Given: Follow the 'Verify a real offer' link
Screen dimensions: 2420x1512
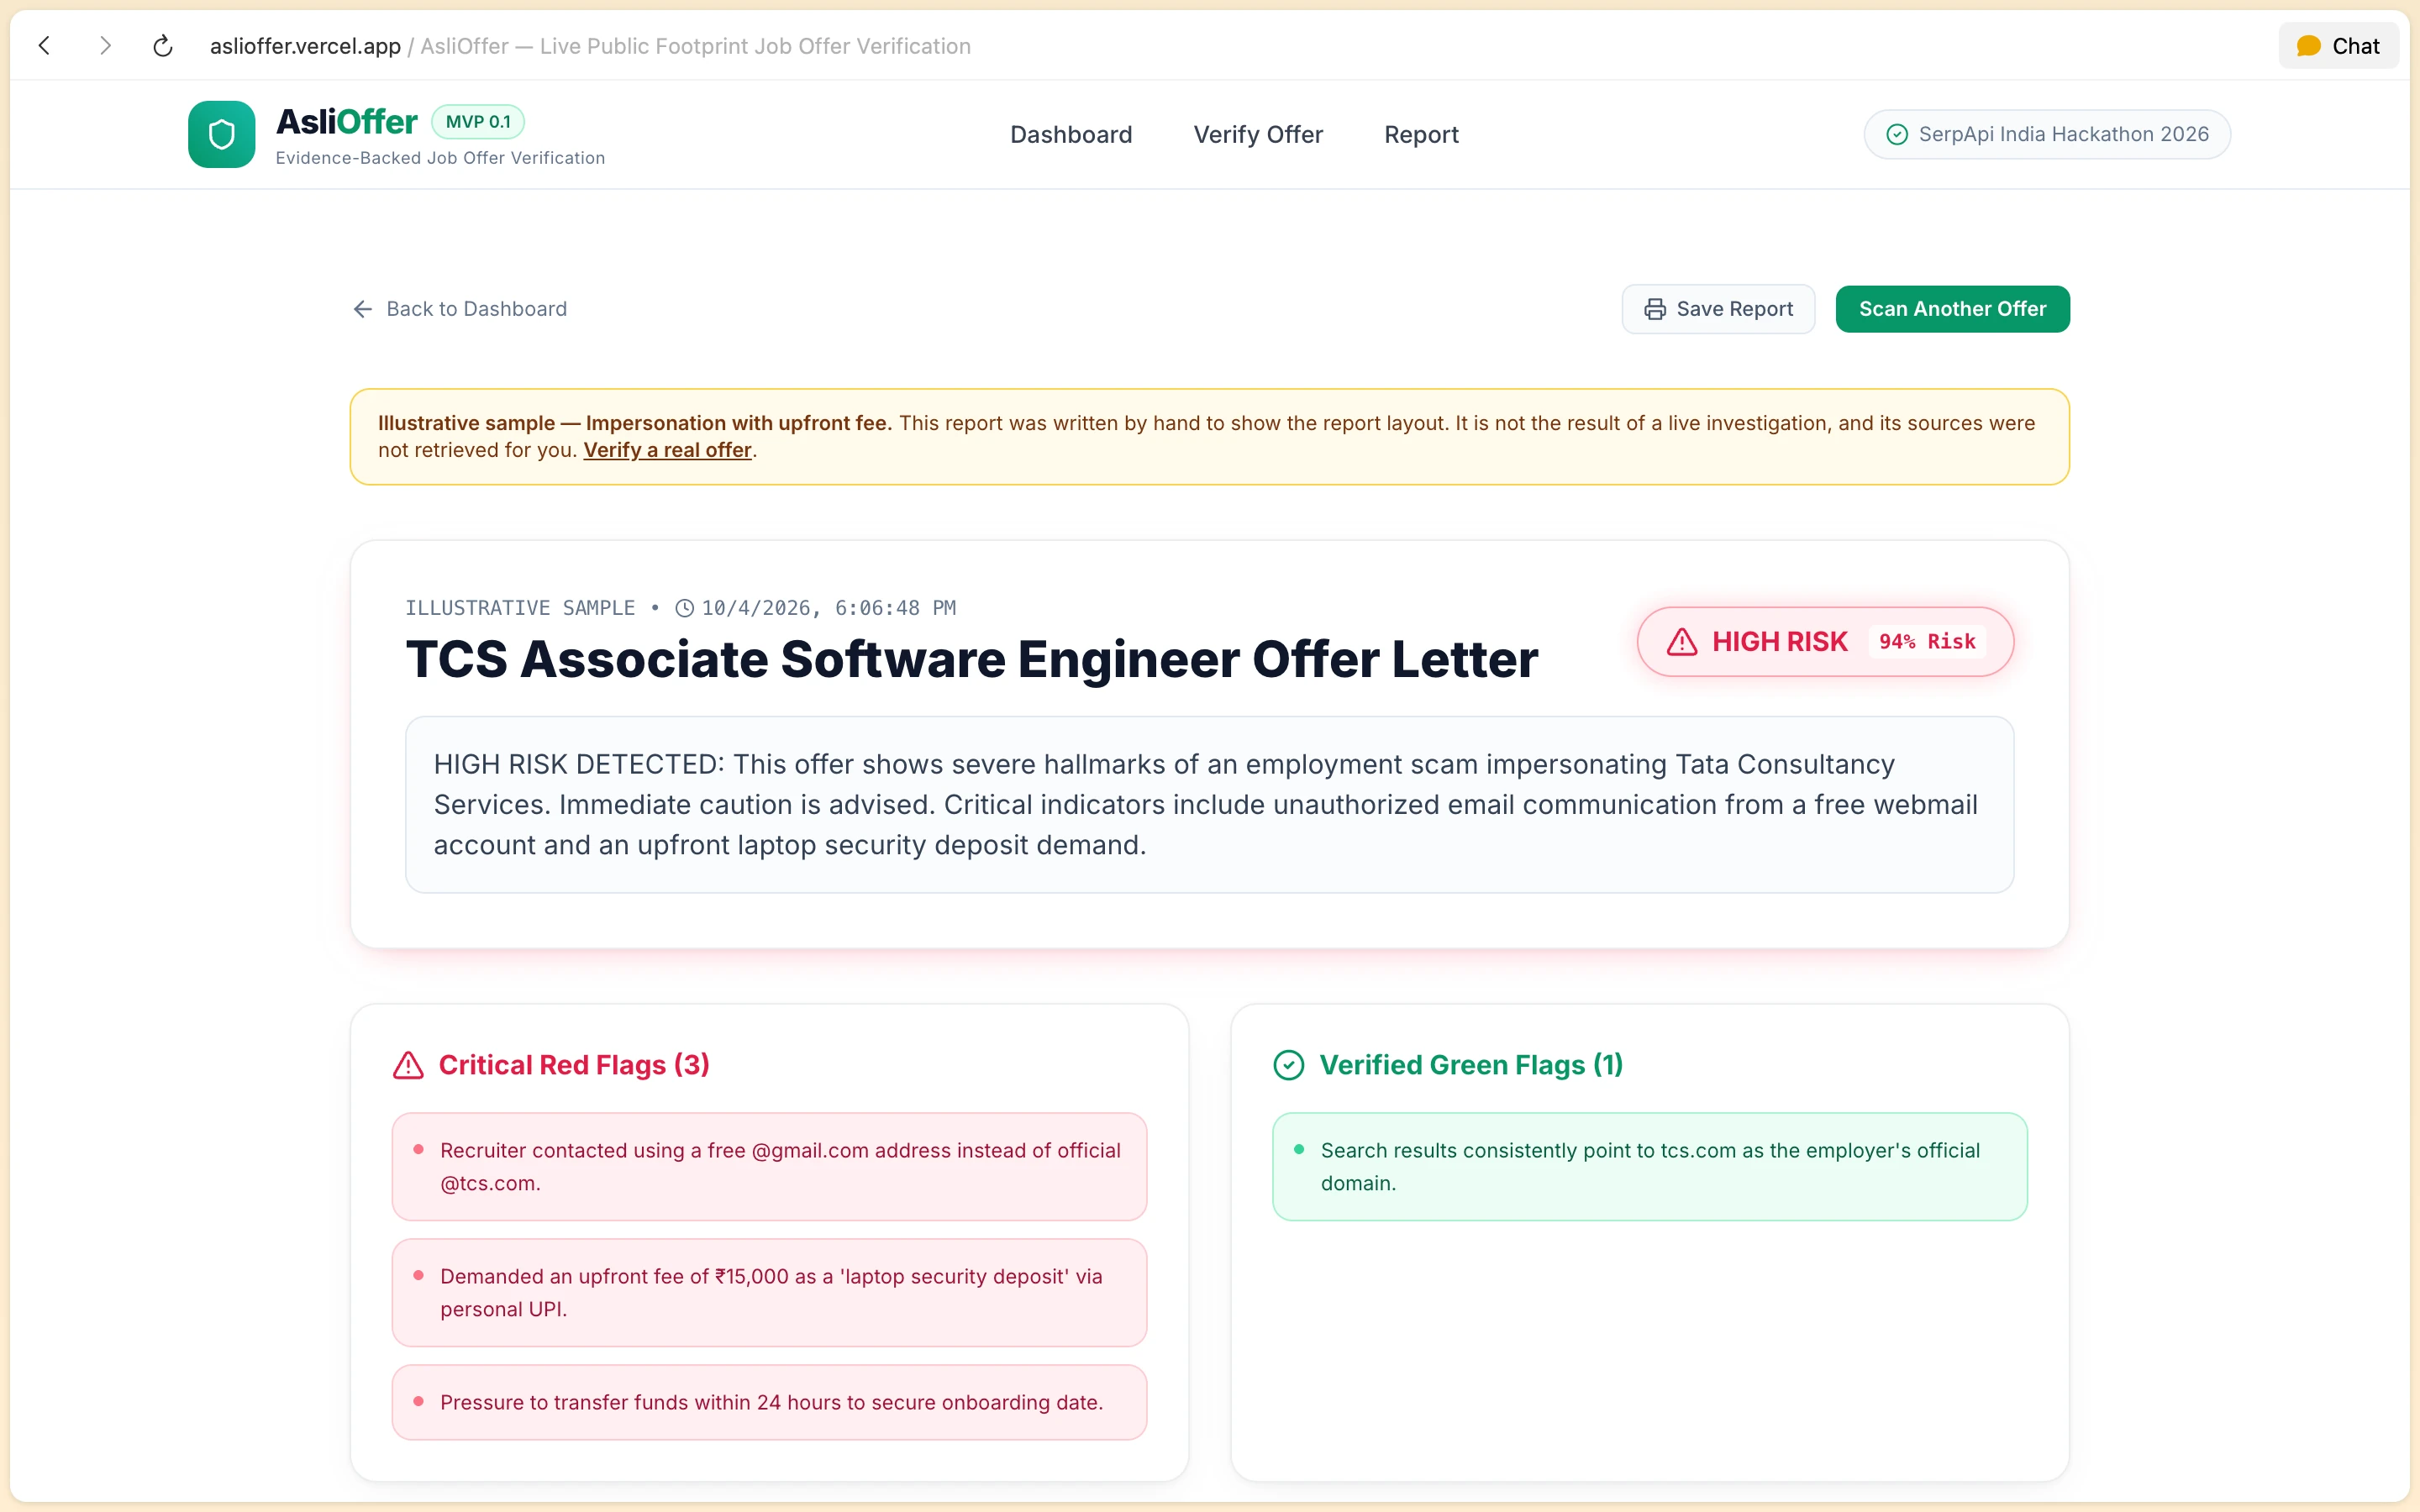Looking at the screenshot, I should [x=667, y=450].
